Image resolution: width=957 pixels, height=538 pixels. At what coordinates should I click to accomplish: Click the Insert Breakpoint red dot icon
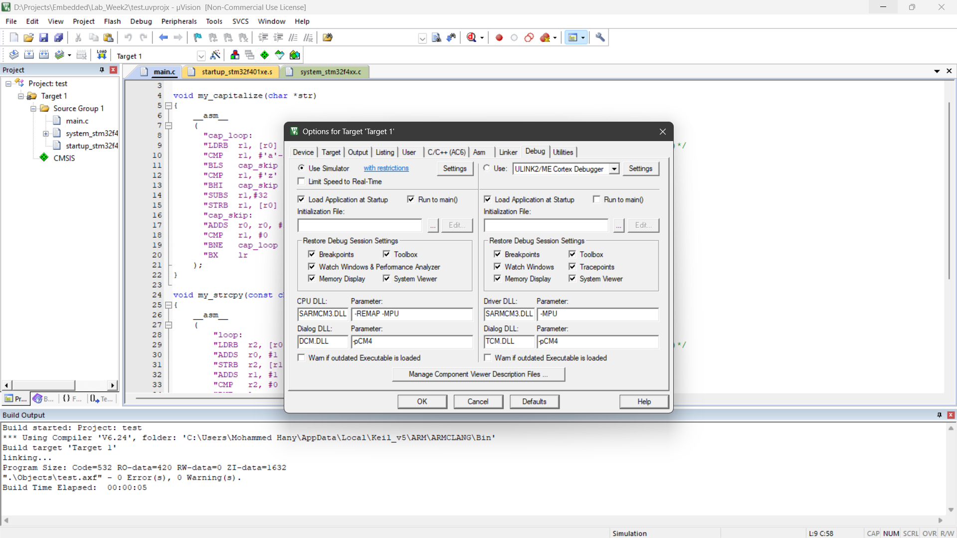[499, 37]
